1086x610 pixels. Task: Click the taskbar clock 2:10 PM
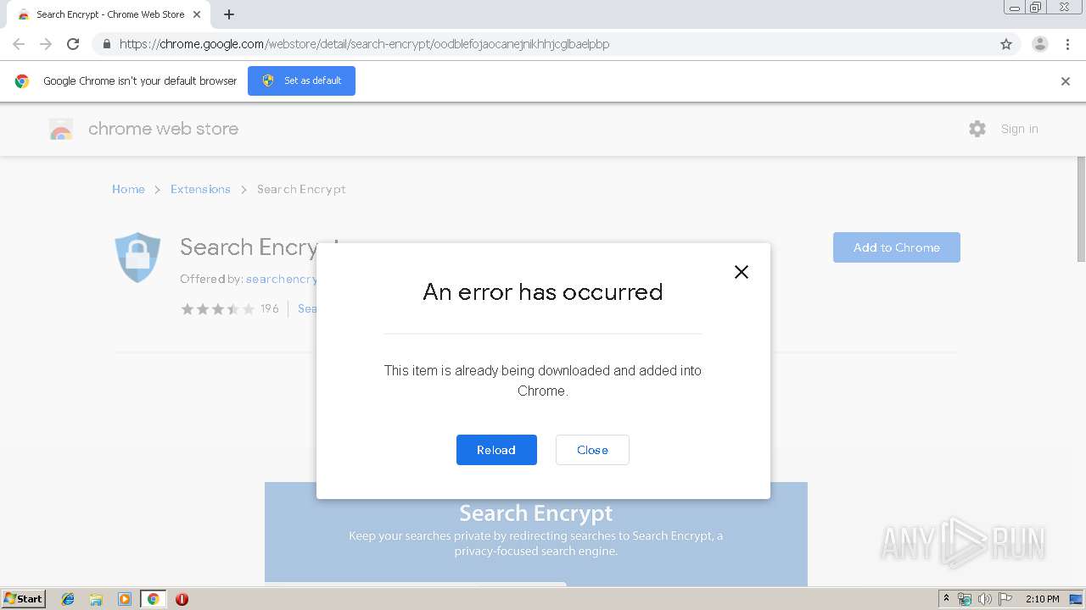point(1043,599)
